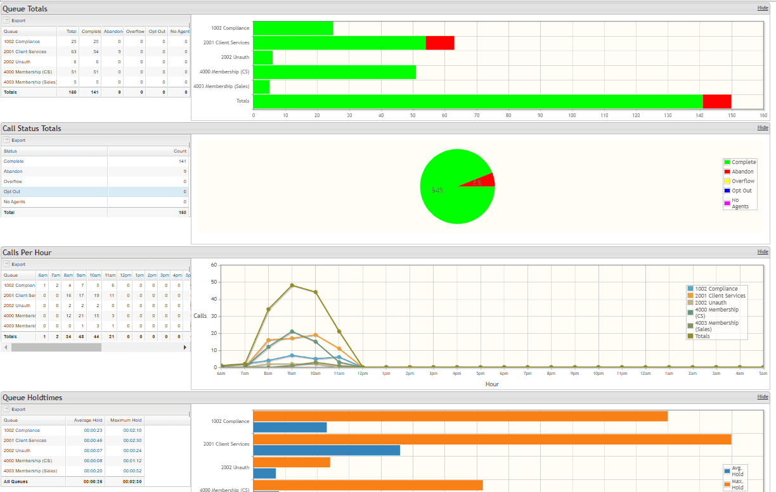The height and width of the screenshot is (492, 776).
Task: Click the 2001 Client Services swatch in line chart legend
Action: pyautogui.click(x=690, y=296)
